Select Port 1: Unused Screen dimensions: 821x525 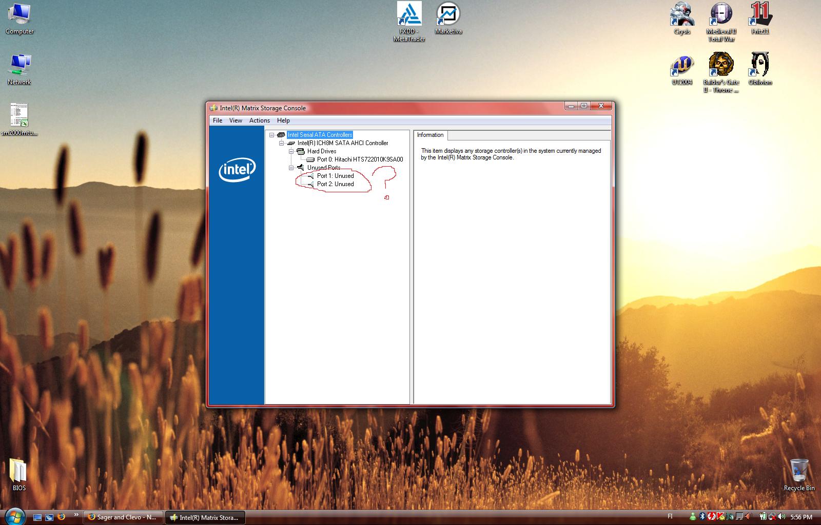point(336,176)
